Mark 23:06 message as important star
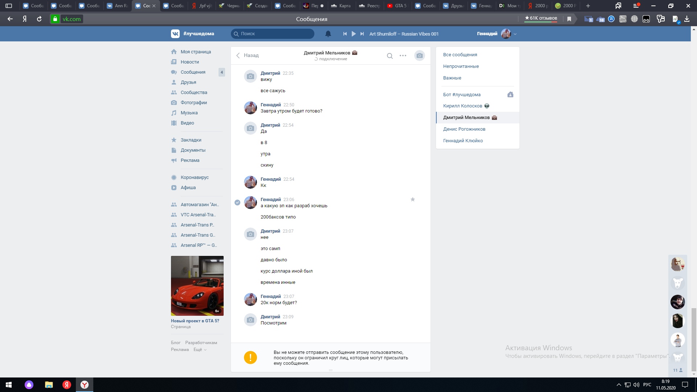The width and height of the screenshot is (697, 392). pos(413,199)
